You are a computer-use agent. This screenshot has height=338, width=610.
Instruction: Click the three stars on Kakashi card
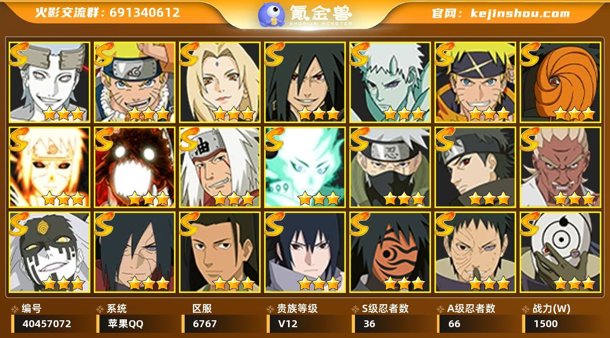pyautogui.click(x=404, y=198)
